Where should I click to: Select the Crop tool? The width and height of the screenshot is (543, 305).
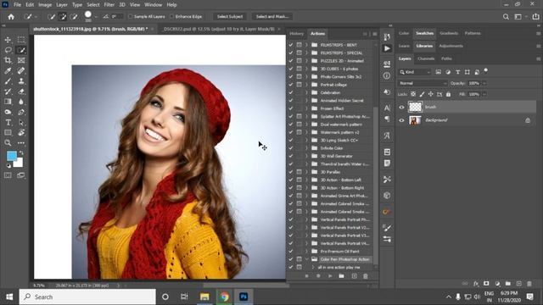tap(8, 60)
